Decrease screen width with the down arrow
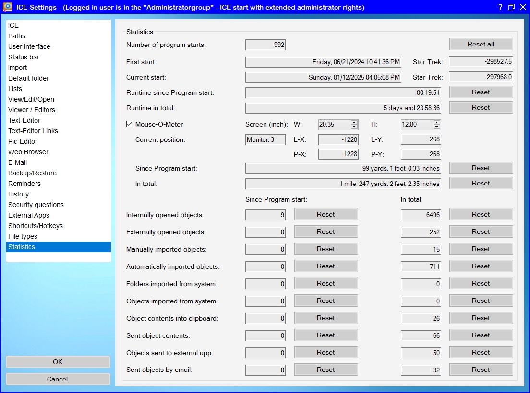Image resolution: width=530 pixels, height=393 pixels. click(x=354, y=127)
